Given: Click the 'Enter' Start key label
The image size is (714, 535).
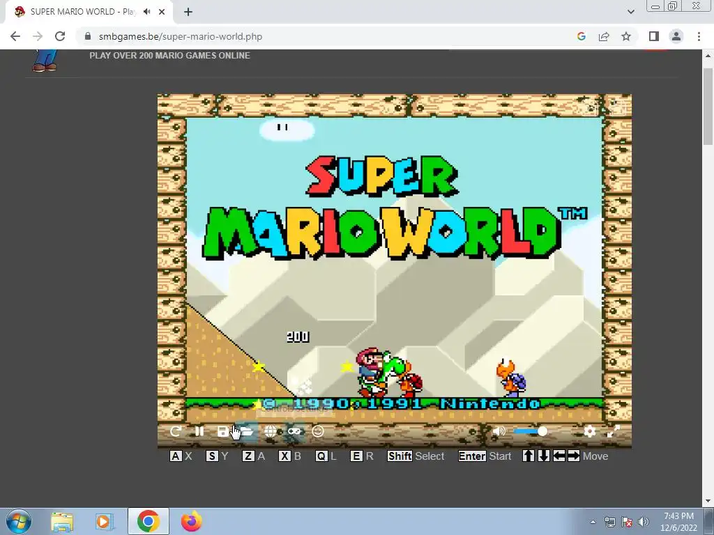Looking at the screenshot, I should pyautogui.click(x=472, y=456).
